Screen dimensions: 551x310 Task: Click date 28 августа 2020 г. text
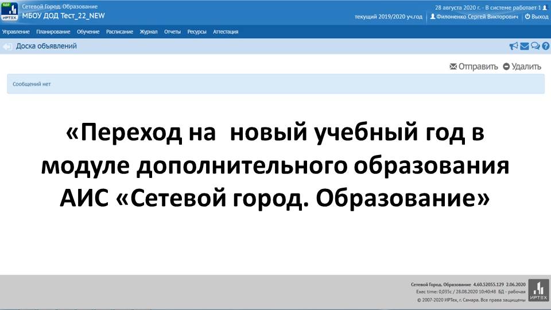click(x=457, y=7)
